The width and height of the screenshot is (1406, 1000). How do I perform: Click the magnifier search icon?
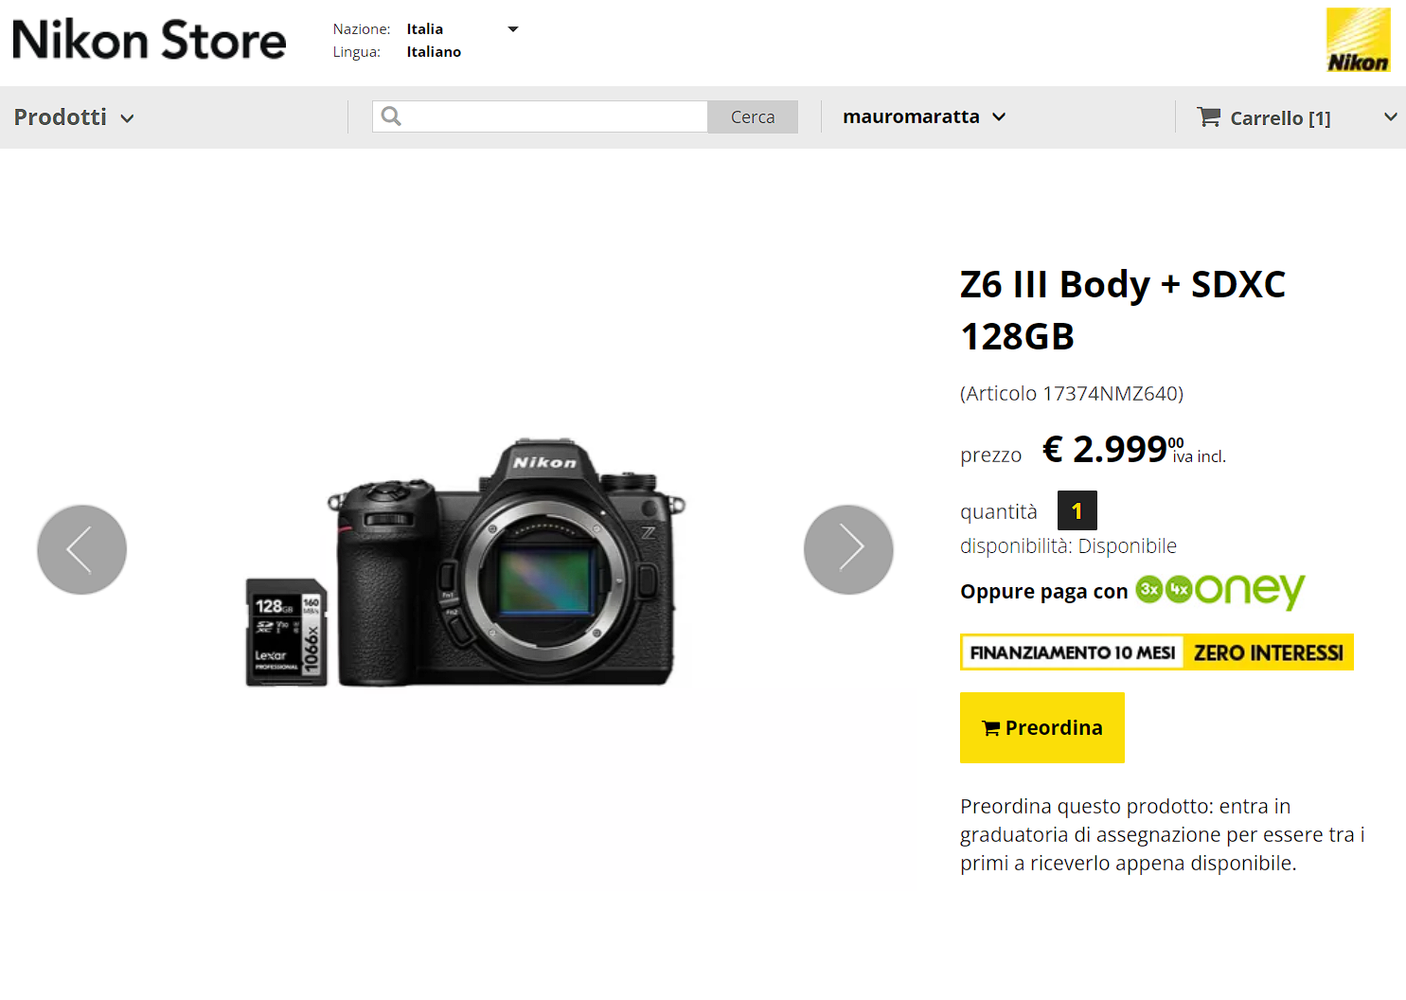click(x=391, y=116)
